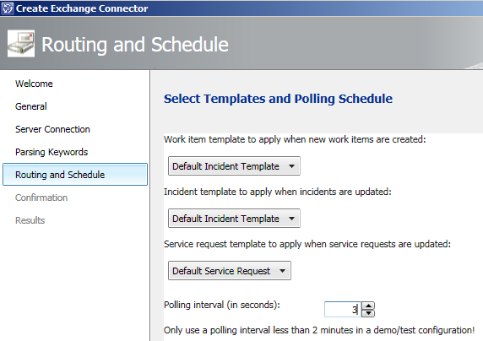Select the Results step in sidebar
The width and height of the screenshot is (483, 341).
point(30,220)
